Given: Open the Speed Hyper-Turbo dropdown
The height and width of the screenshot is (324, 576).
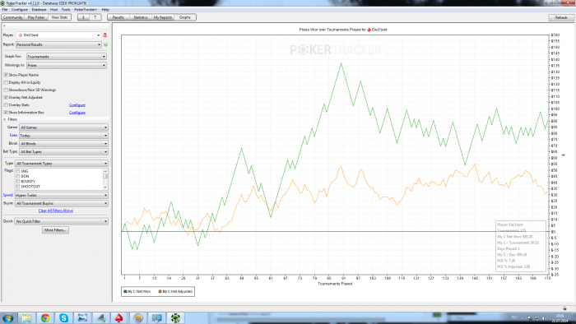Looking at the screenshot, I should click(x=62, y=195).
